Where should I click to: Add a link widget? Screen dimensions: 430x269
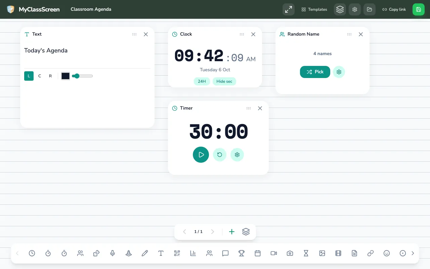click(371, 253)
